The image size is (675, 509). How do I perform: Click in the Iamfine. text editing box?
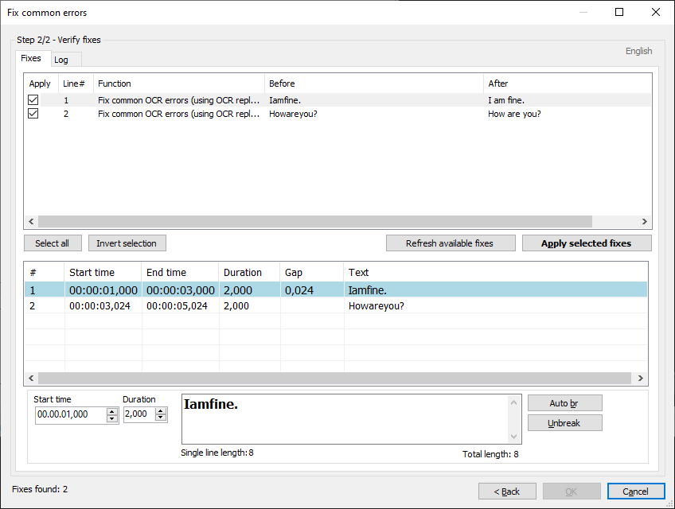pyautogui.click(x=345, y=418)
